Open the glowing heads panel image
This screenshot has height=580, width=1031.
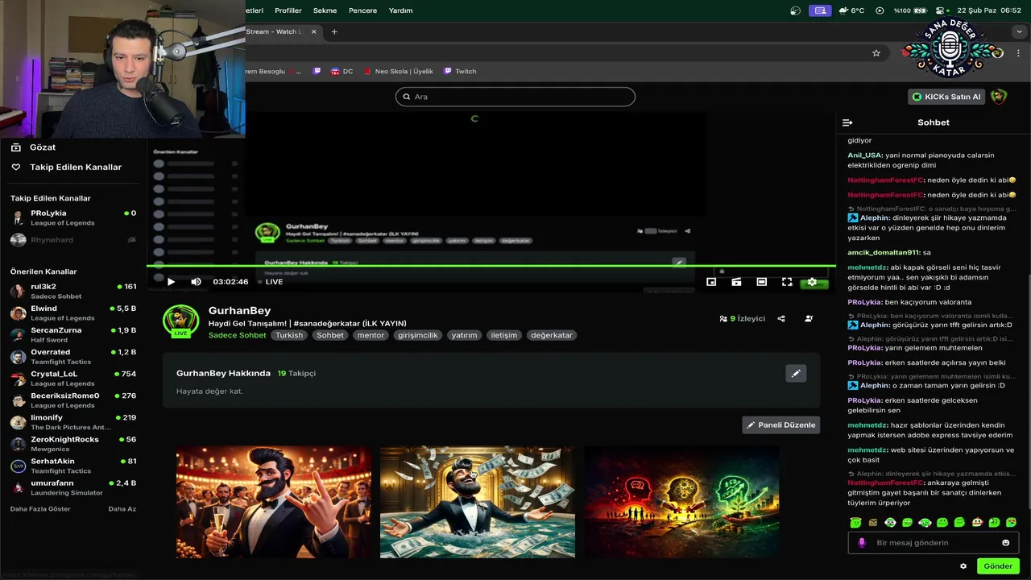[x=681, y=502]
